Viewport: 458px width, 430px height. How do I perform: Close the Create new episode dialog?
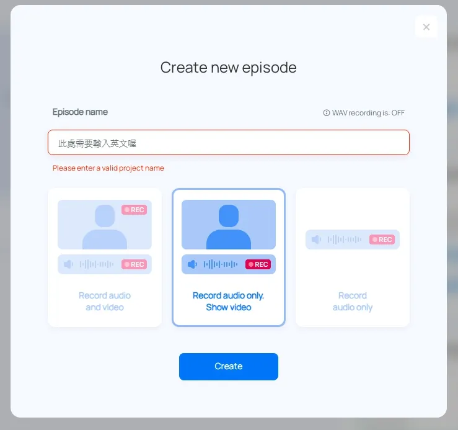[x=426, y=27]
